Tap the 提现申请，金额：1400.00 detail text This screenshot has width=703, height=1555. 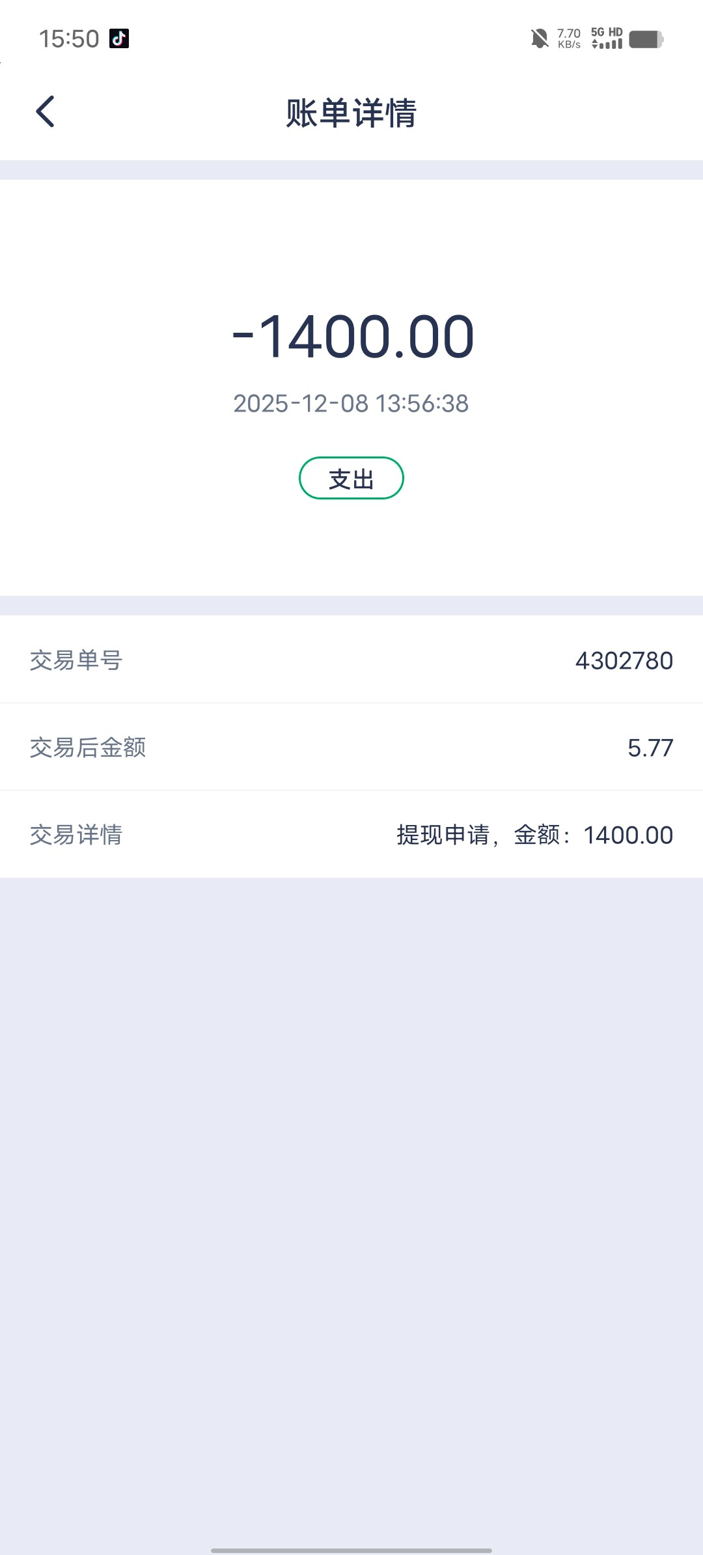[534, 835]
